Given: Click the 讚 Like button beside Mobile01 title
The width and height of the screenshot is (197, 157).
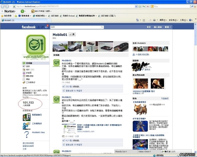Looking at the screenshot, I should [x=72, y=34].
